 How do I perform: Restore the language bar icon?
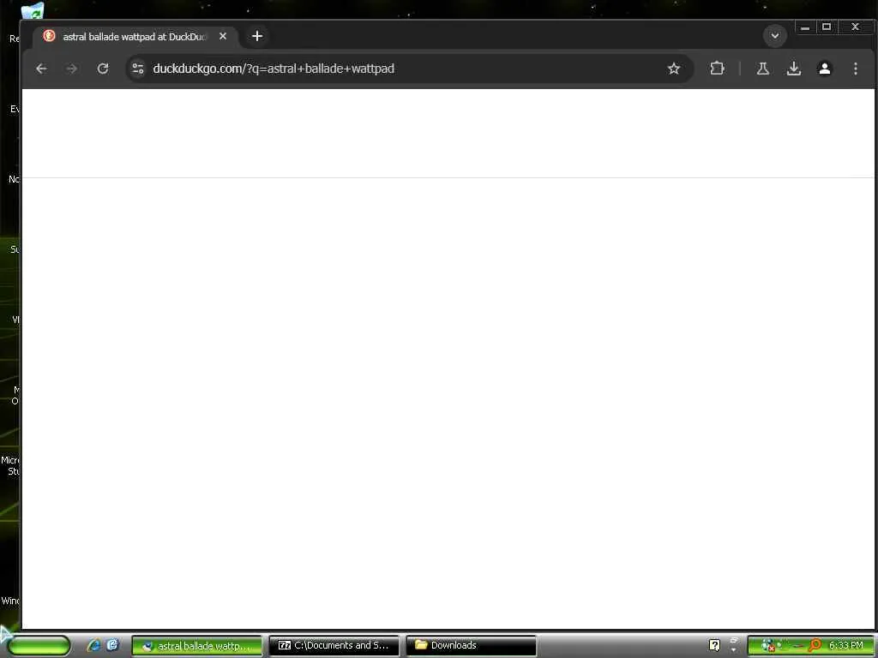point(734,641)
